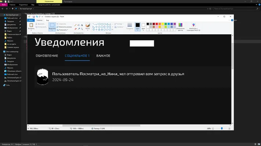Open the Select (Выделить) dropdown arrow
261x146 pixels.
click(x=52, y=30)
